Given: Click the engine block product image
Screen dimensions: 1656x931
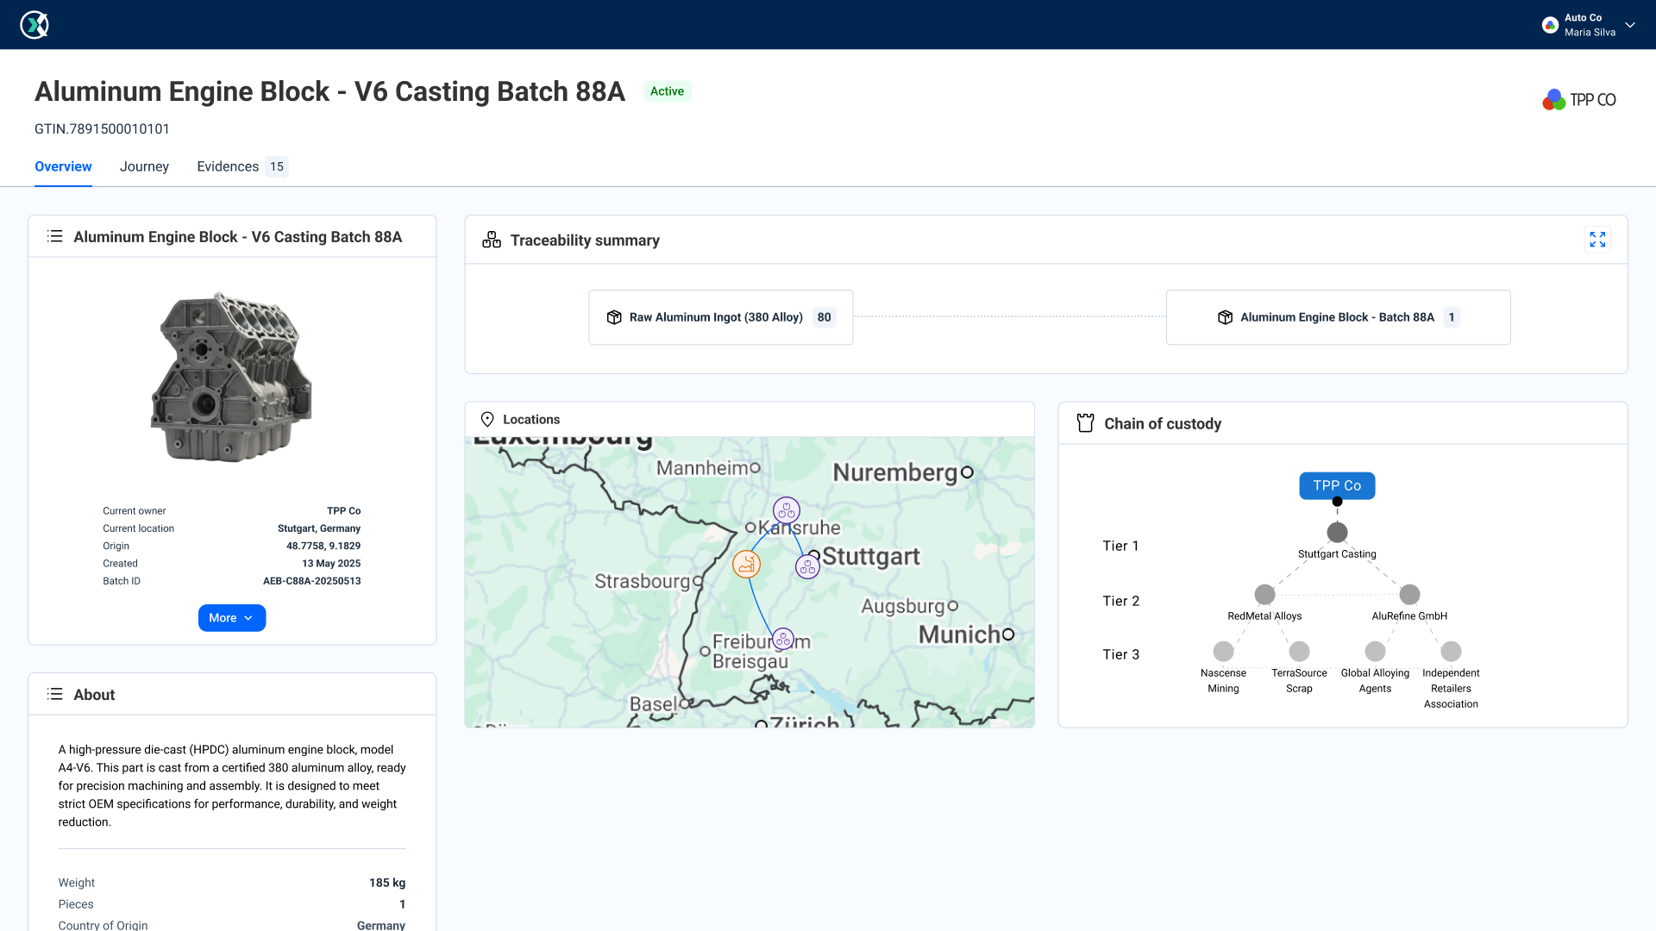Looking at the screenshot, I should [x=231, y=378].
